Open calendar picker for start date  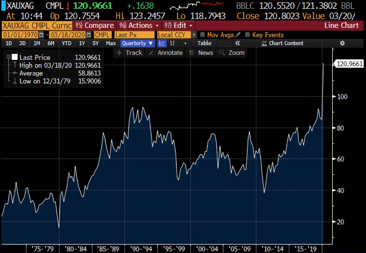tap(41, 35)
